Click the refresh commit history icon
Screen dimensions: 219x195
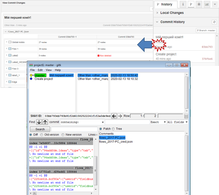(x=214, y=22)
